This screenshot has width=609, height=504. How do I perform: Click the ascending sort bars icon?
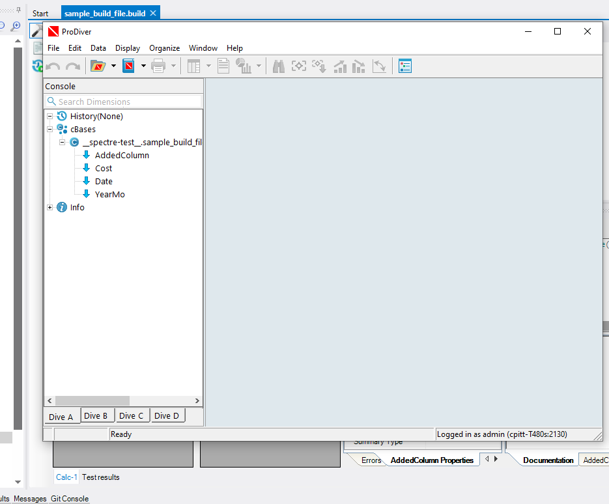[x=339, y=66]
